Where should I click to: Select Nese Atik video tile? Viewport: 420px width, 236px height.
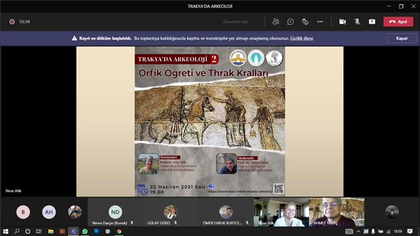tap(281, 212)
